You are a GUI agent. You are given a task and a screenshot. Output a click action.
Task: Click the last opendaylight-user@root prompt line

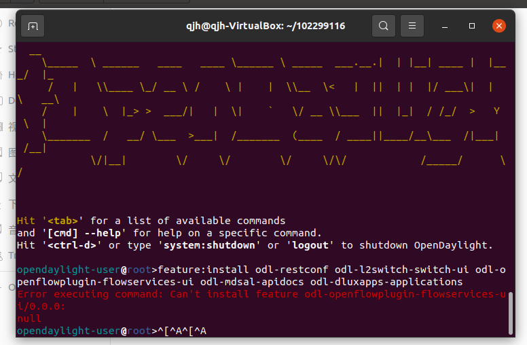(x=111, y=331)
